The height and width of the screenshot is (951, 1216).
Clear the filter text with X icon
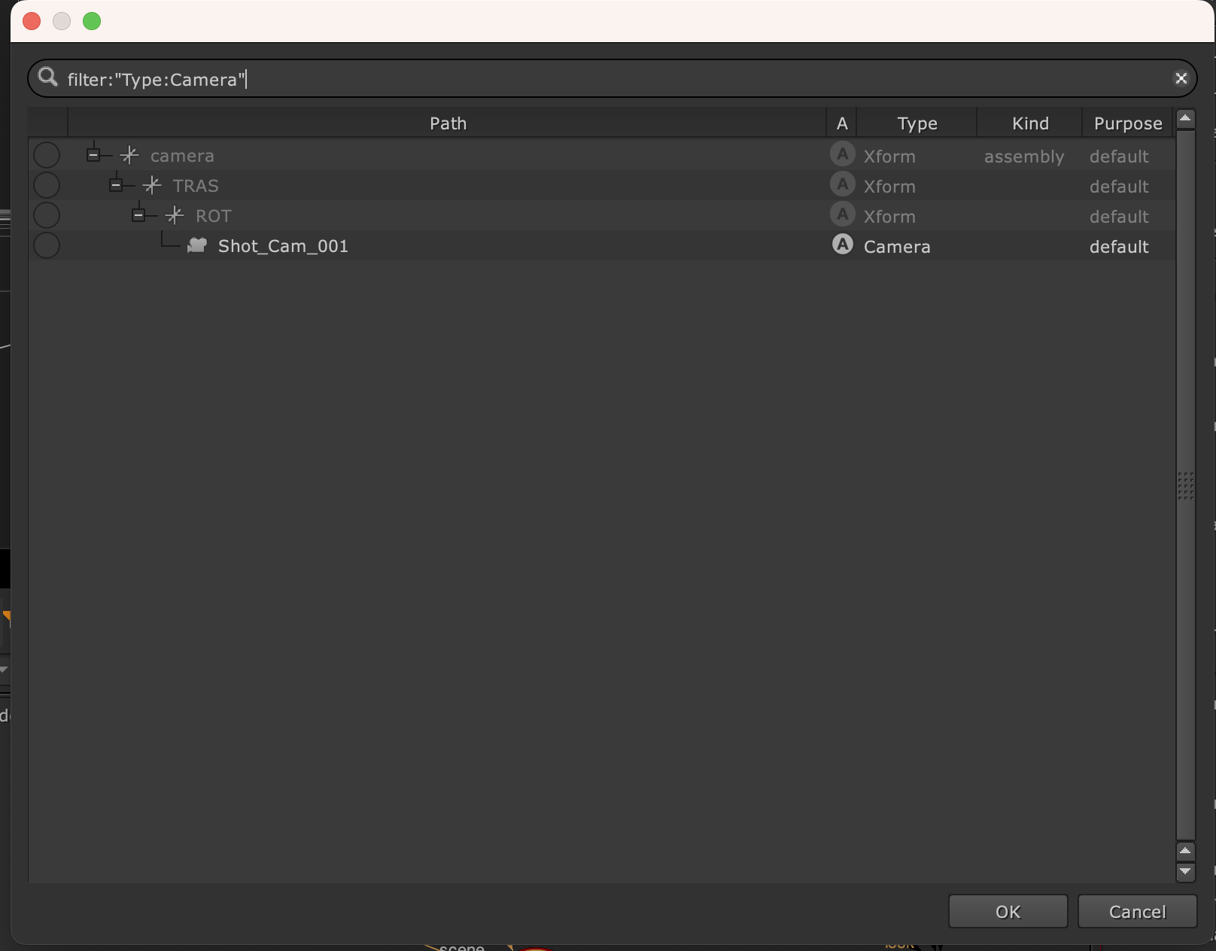(x=1181, y=78)
